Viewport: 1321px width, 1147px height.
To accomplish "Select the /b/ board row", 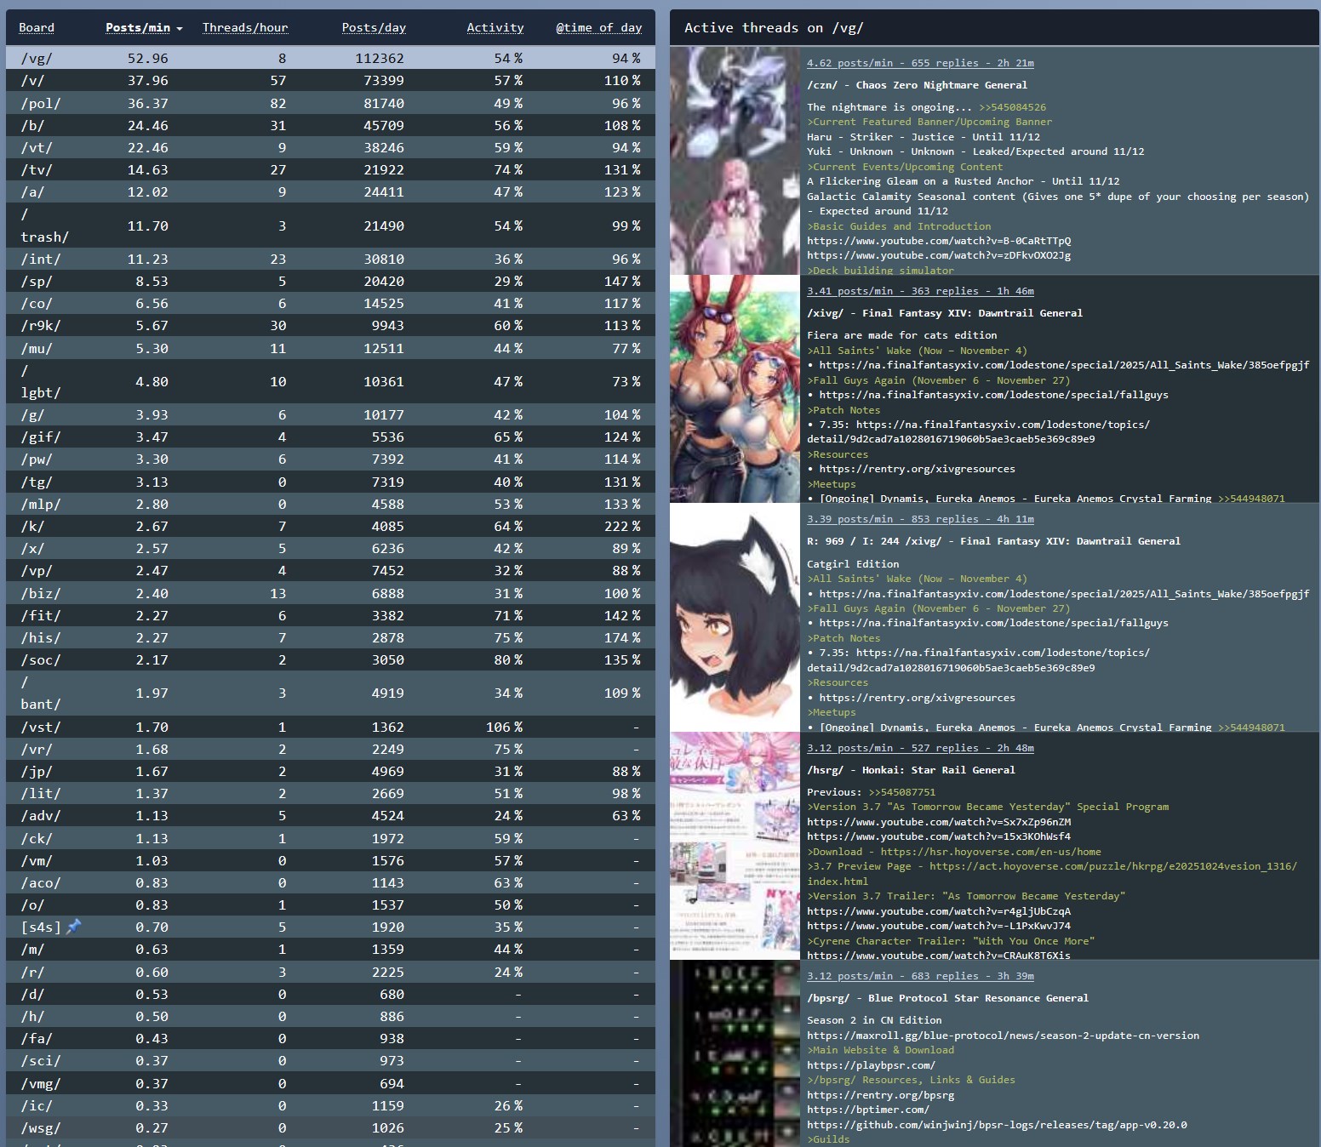I will click(x=330, y=125).
